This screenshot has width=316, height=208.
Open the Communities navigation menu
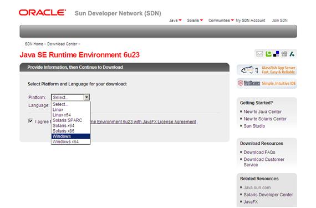(221, 21)
